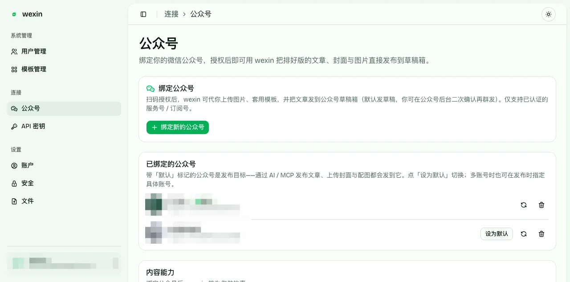Click the 已绑定的公众号 heading
This screenshot has height=282, width=570.
pos(171,164)
